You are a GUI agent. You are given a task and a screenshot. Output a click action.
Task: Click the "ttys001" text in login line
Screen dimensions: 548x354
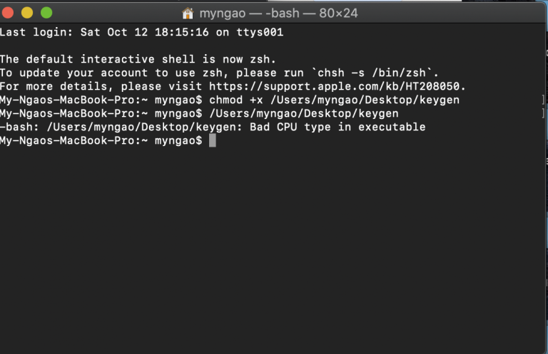(x=260, y=32)
